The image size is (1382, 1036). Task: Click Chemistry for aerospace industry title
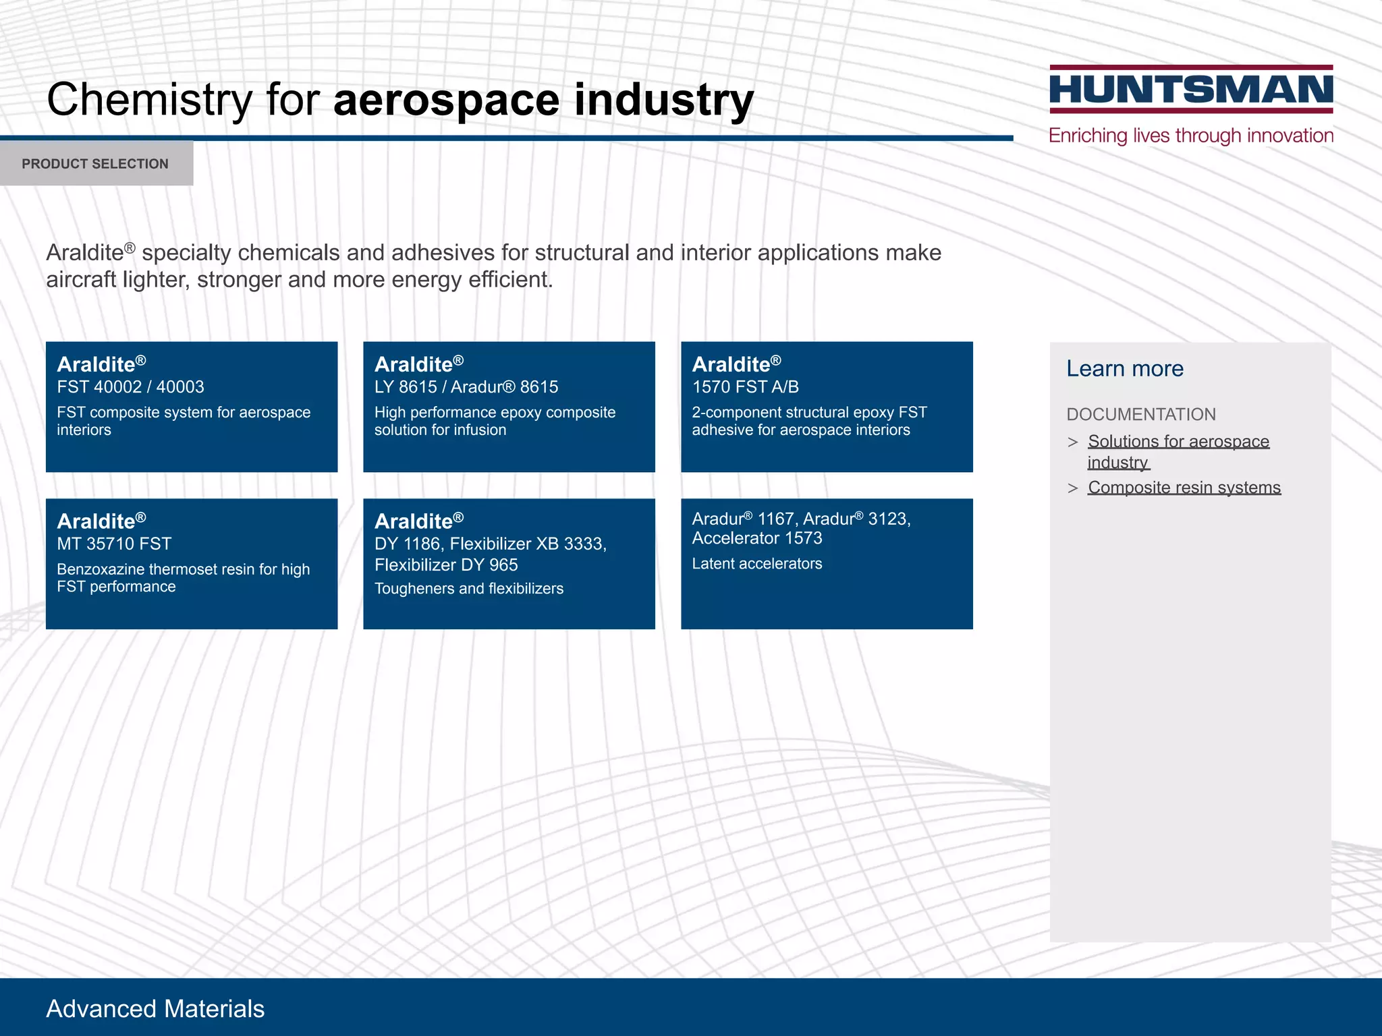pos(399,100)
